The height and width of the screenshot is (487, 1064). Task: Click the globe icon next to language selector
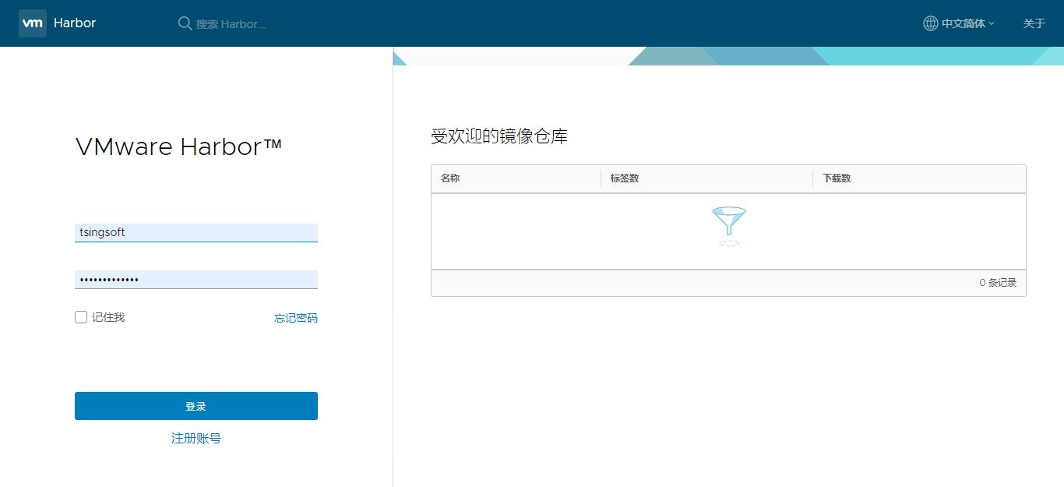[930, 23]
